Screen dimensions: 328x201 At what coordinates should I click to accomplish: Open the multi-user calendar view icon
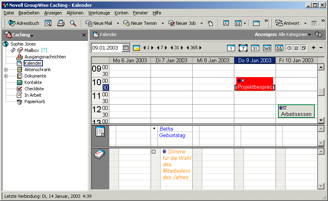[279, 48]
